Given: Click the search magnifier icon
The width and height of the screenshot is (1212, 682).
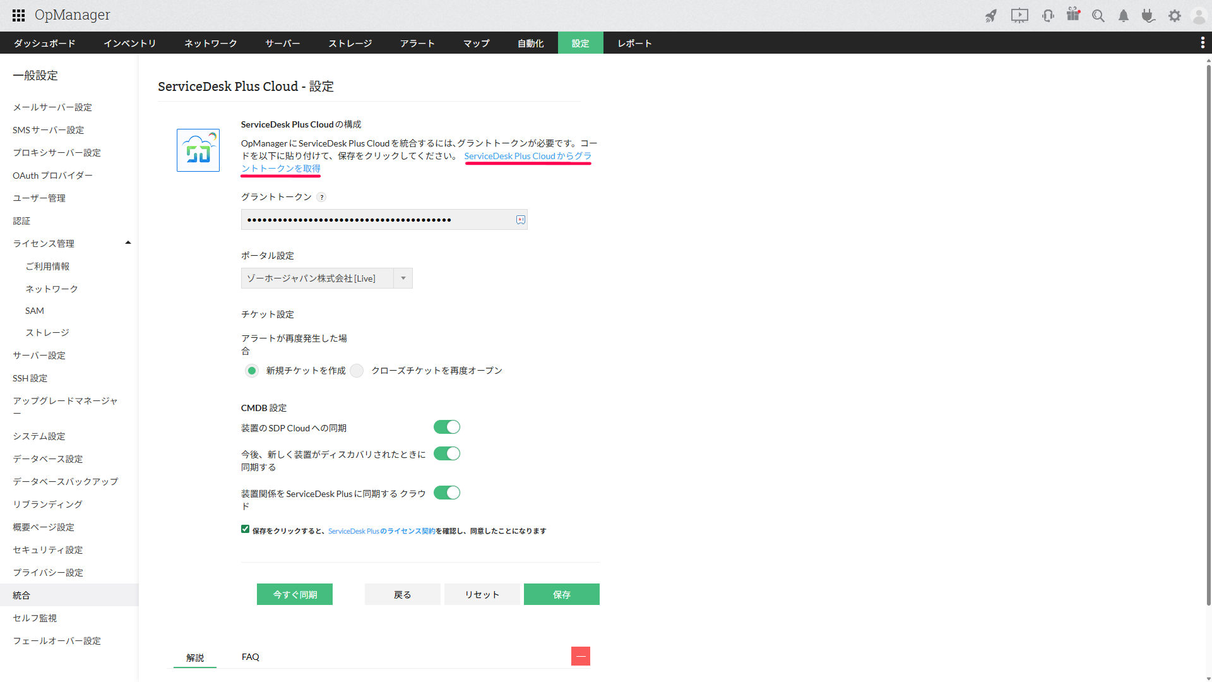Looking at the screenshot, I should (1098, 16).
